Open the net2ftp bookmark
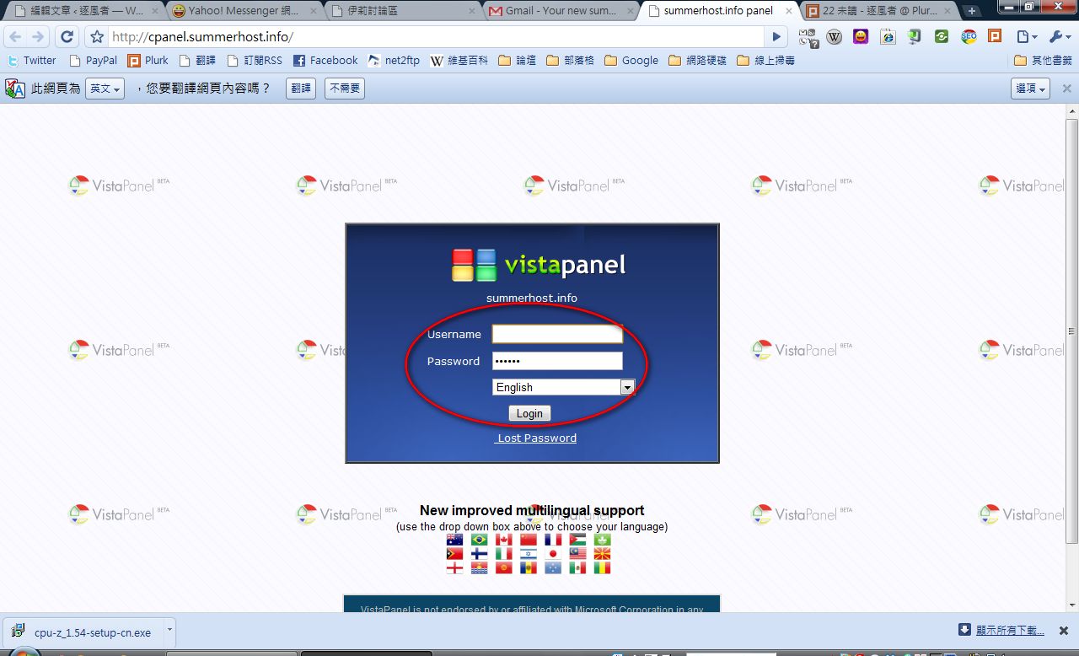The image size is (1079, 656). 393,61
